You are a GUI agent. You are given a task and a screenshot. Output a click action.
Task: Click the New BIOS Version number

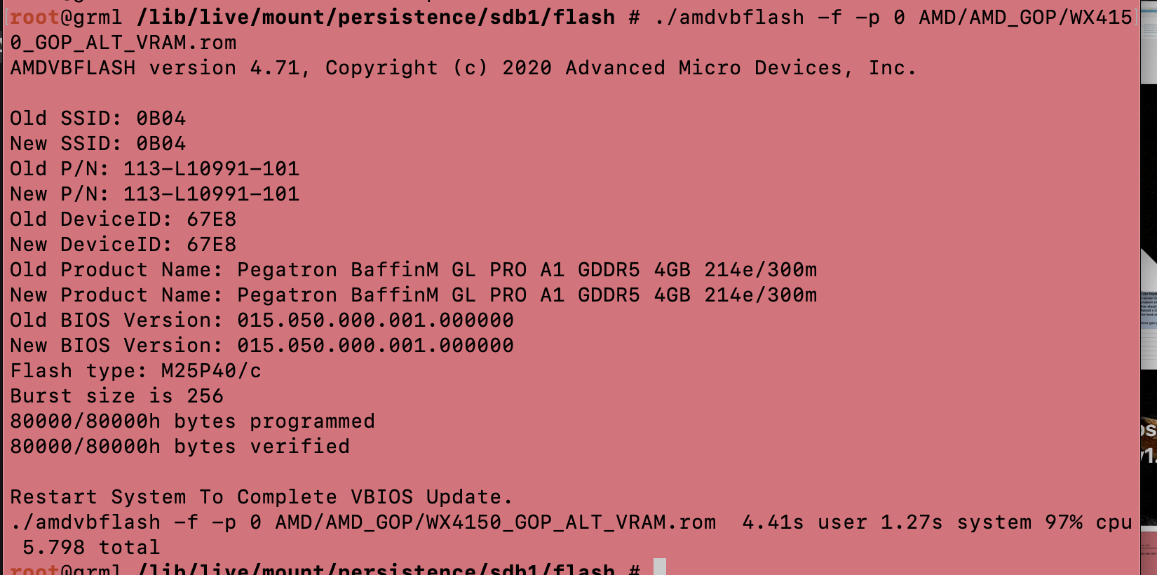(375, 346)
